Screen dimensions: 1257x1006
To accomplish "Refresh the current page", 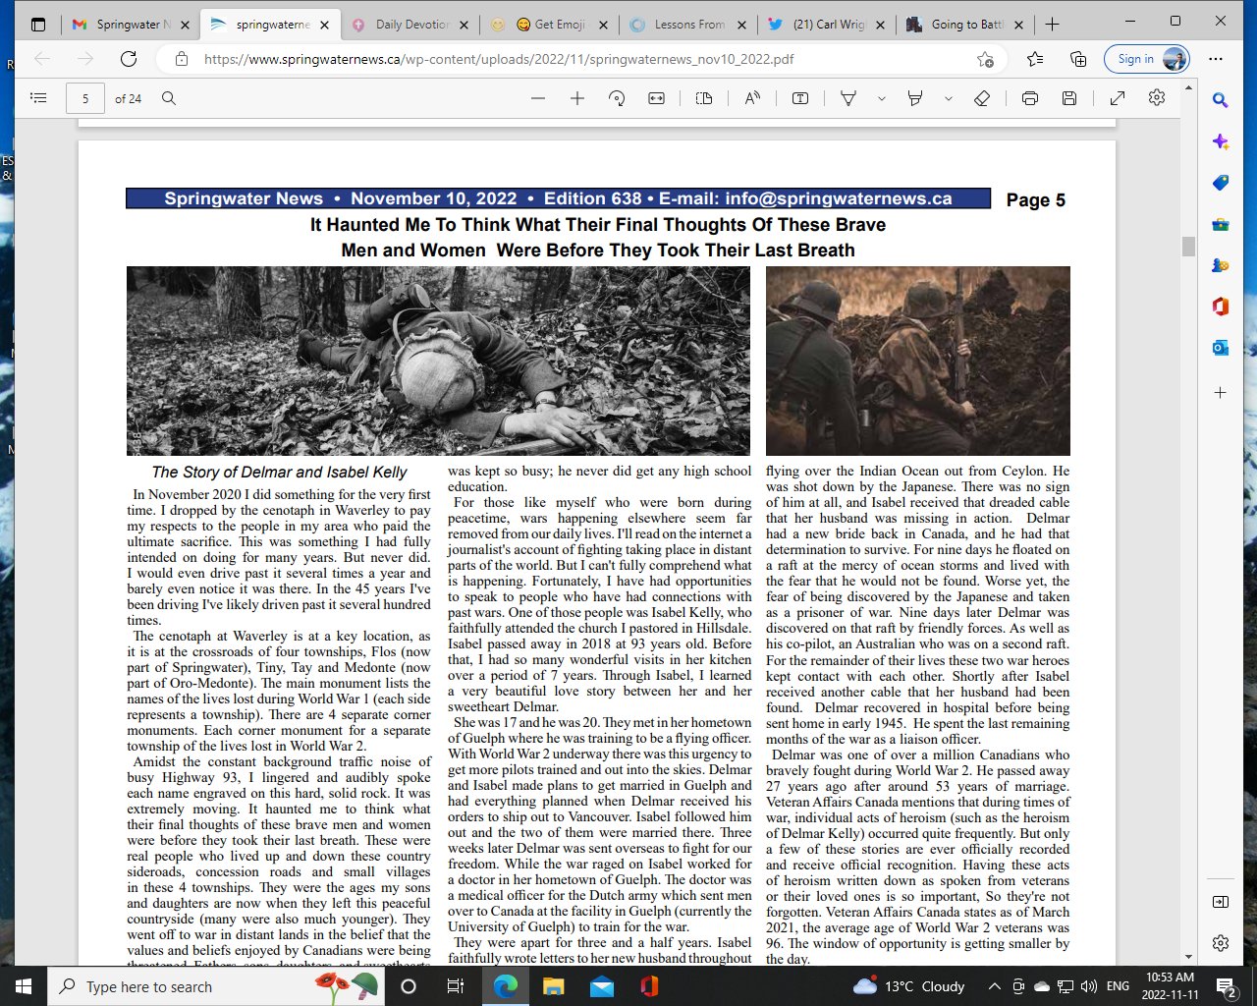I will [129, 59].
